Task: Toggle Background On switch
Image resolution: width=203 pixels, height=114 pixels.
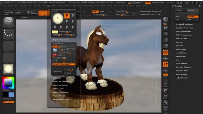Action: coord(55,46)
